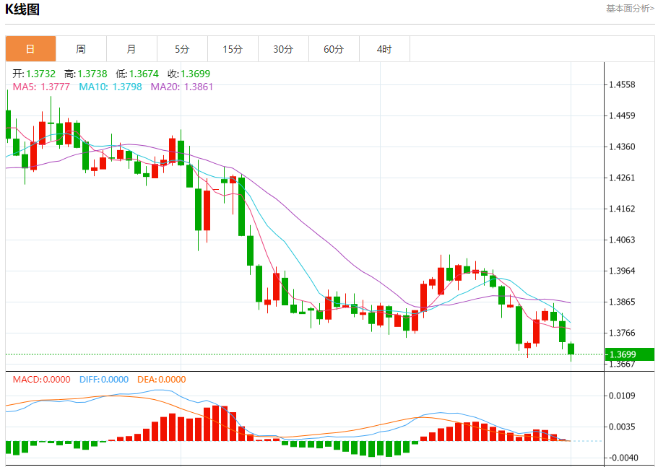
Task: Click the MACD:0.0000 indicator label
Action: pyautogui.click(x=42, y=380)
